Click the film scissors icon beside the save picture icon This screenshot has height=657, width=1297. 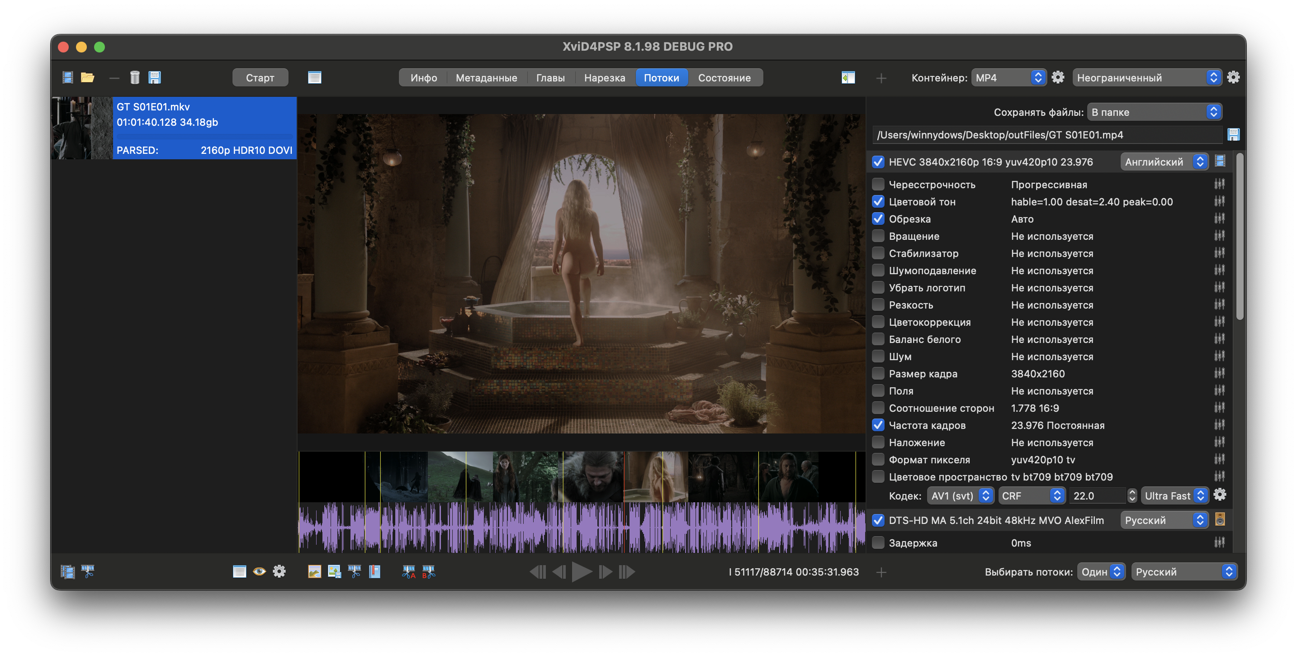[355, 571]
